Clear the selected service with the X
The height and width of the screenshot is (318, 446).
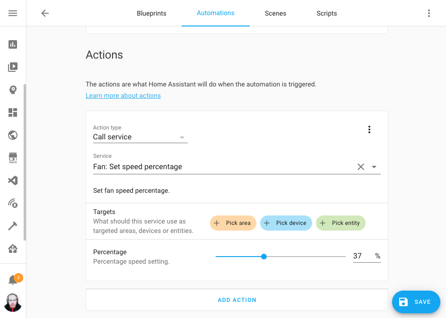click(x=361, y=166)
